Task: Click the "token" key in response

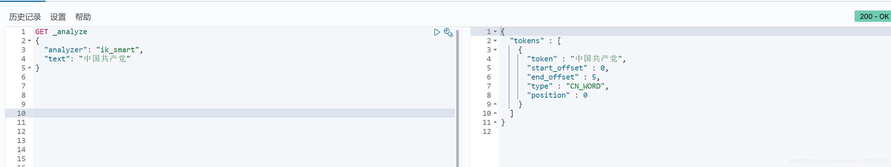Action: (542, 59)
